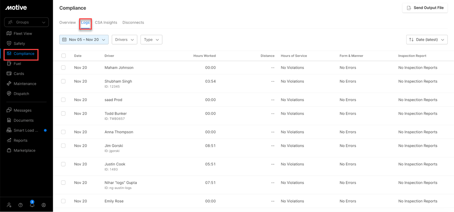Open the Drivers filter dropdown
454x212 pixels.
point(124,39)
